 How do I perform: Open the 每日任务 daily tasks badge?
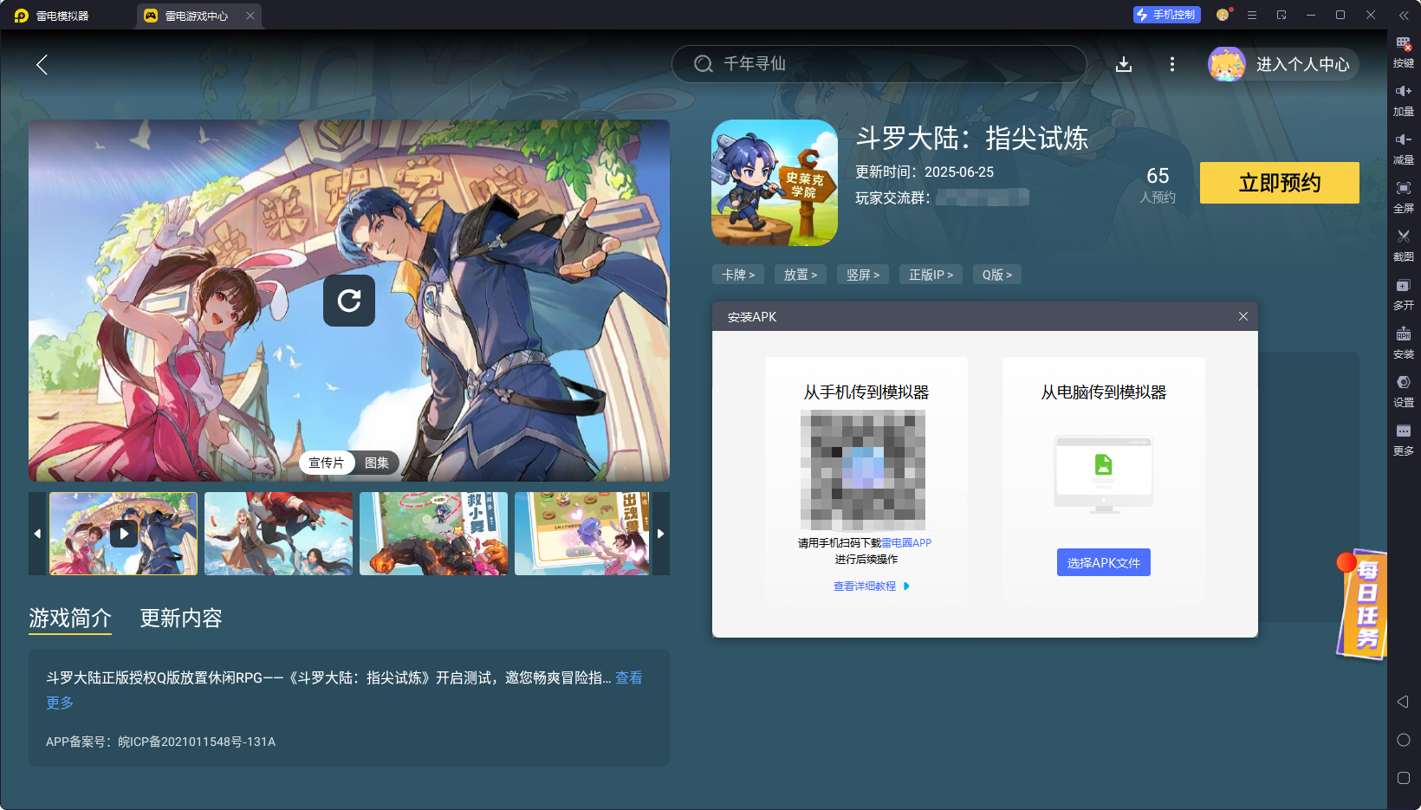1361,604
